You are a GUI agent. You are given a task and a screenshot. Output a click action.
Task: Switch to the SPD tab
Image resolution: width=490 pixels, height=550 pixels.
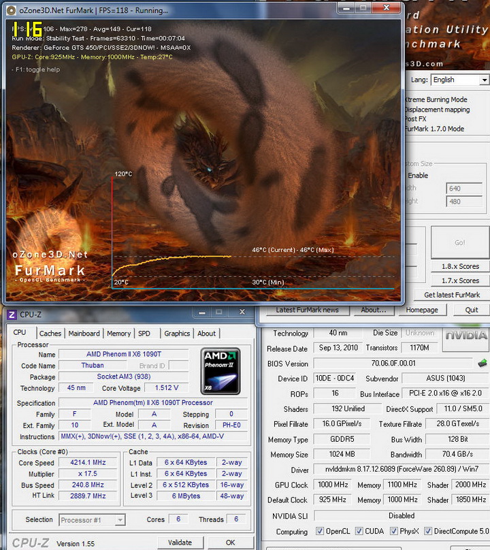tap(144, 334)
